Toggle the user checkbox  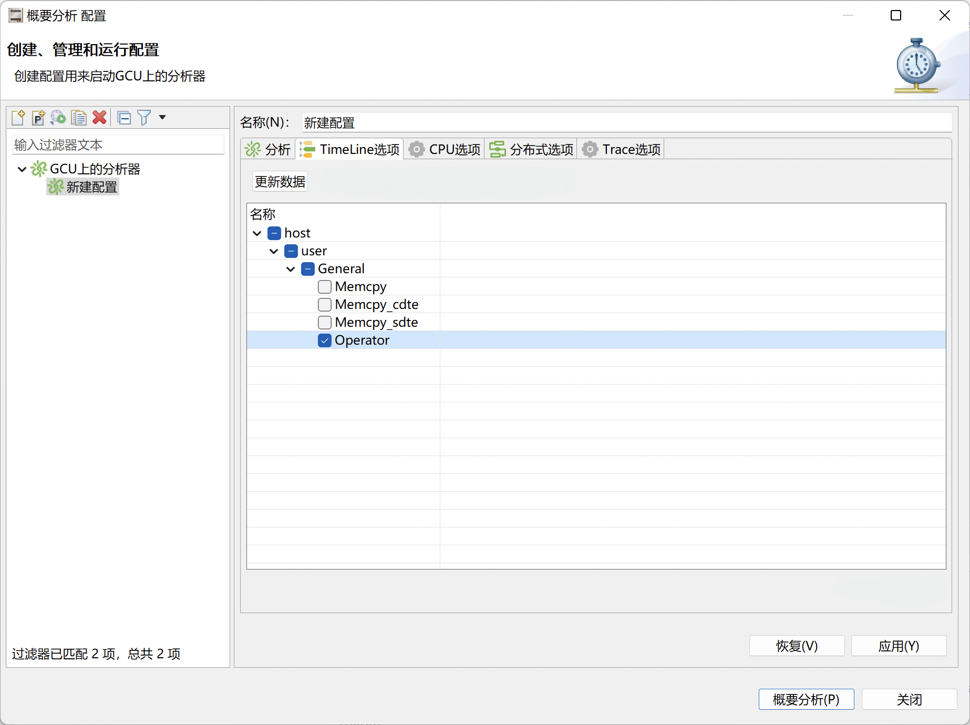point(291,251)
